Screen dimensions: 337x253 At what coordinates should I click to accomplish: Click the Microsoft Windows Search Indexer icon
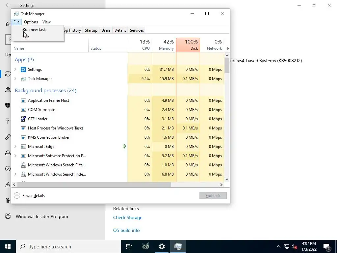[23, 174]
